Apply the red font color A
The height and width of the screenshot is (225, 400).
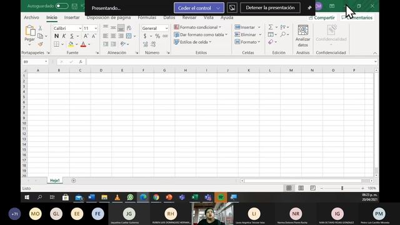(83, 44)
